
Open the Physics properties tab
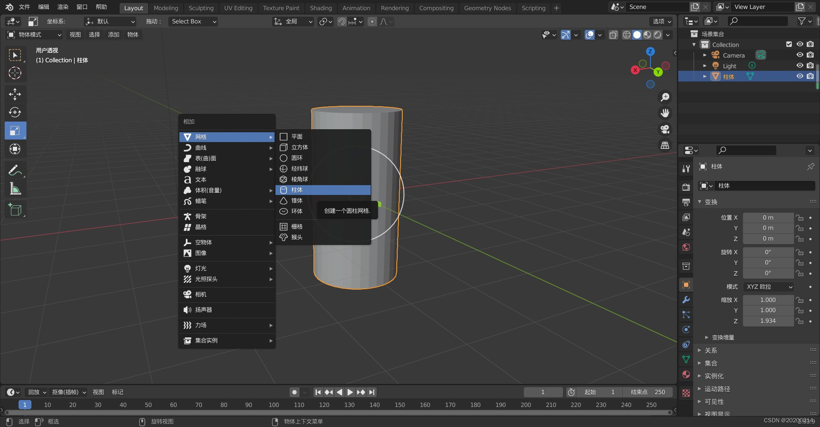coord(686,330)
